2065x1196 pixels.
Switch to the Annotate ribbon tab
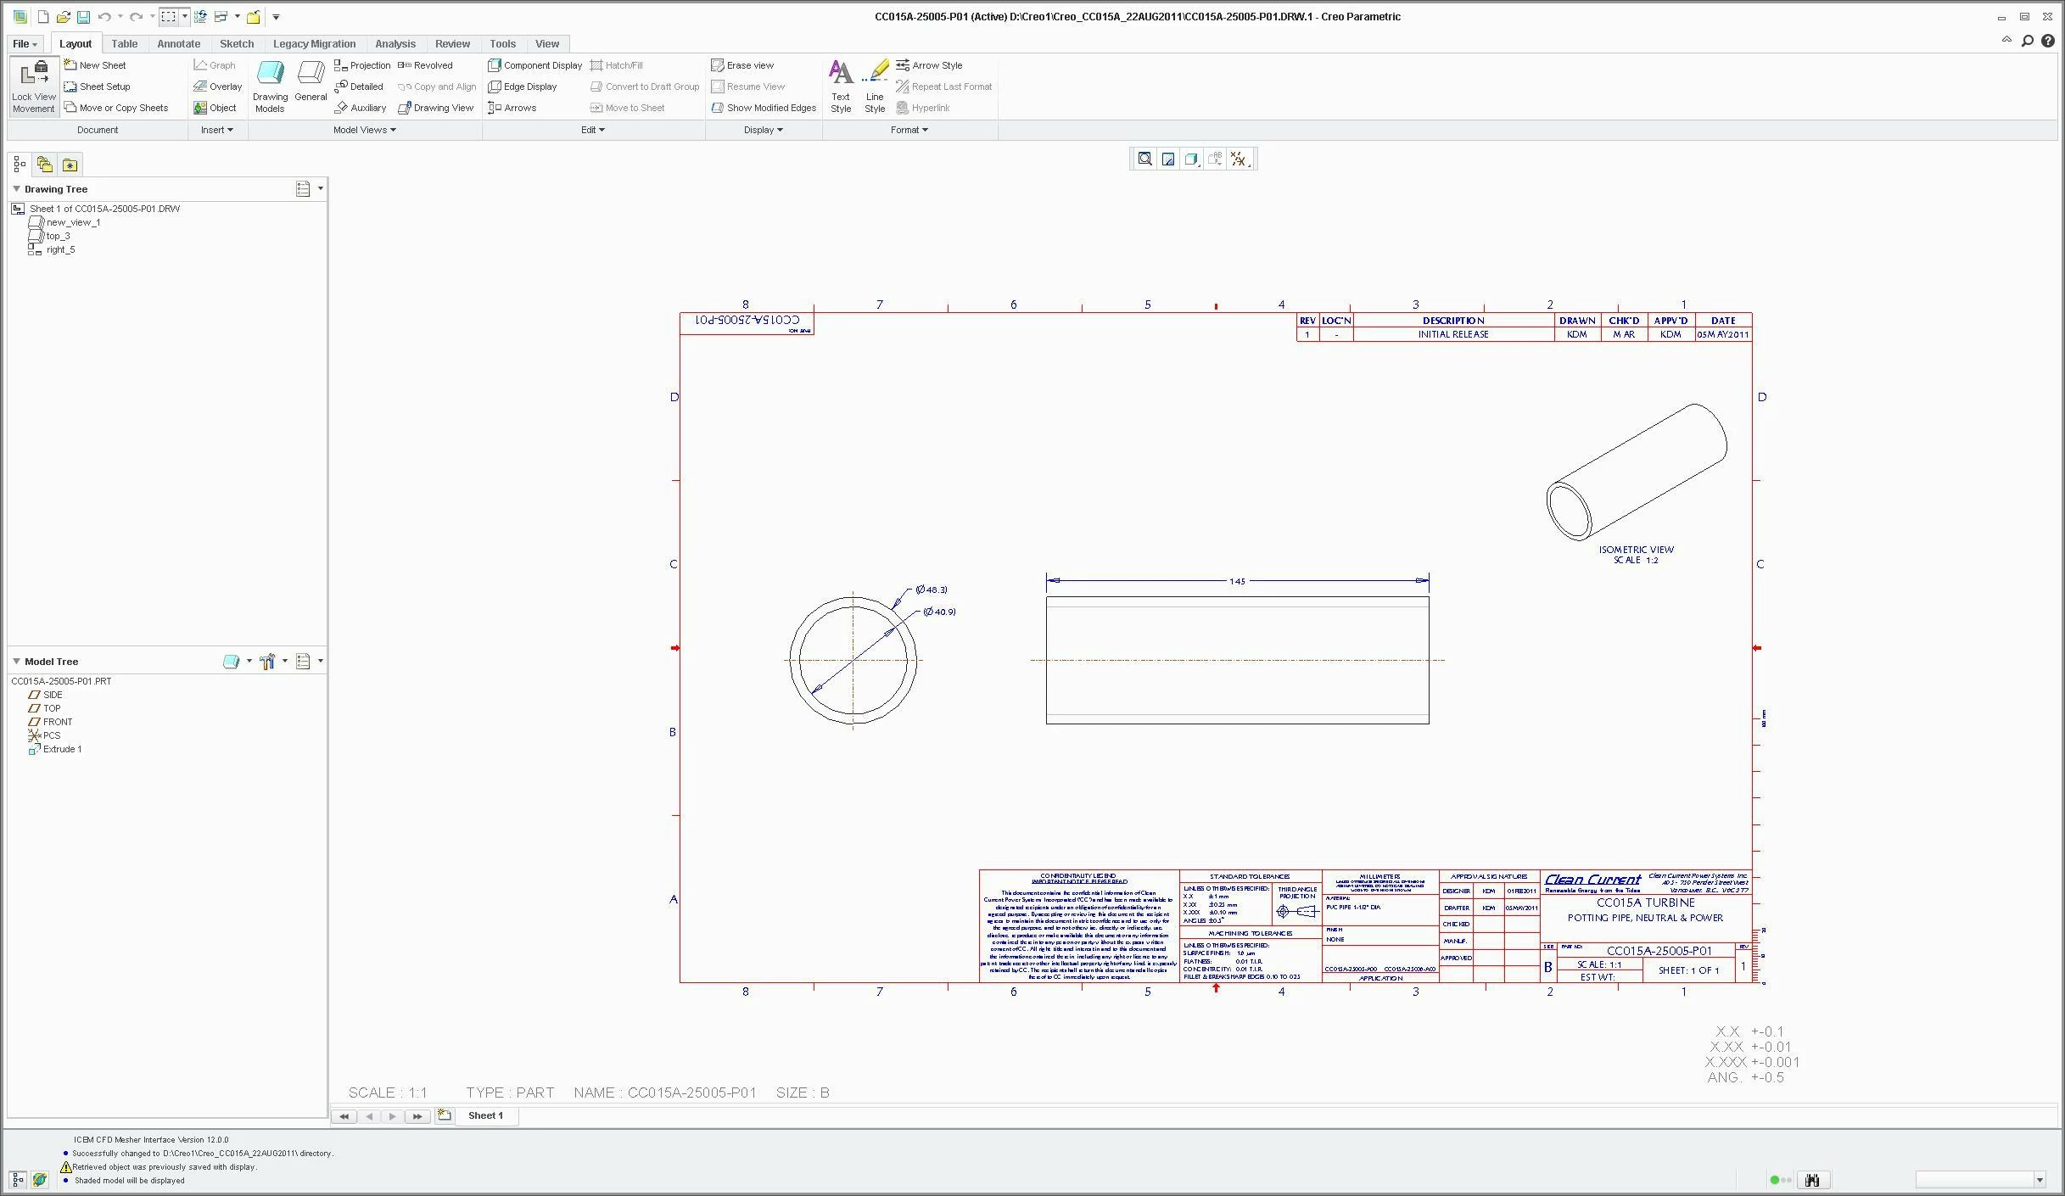[x=178, y=43]
